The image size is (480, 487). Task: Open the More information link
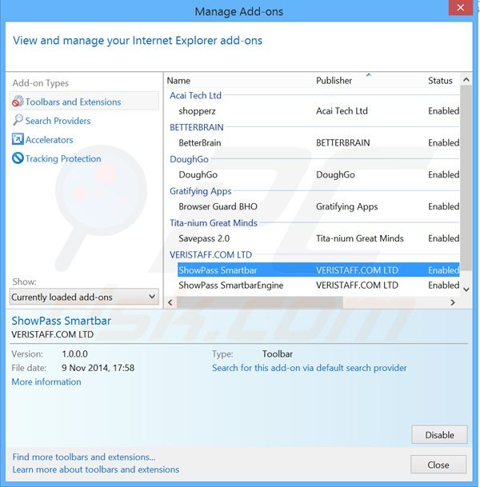[46, 382]
